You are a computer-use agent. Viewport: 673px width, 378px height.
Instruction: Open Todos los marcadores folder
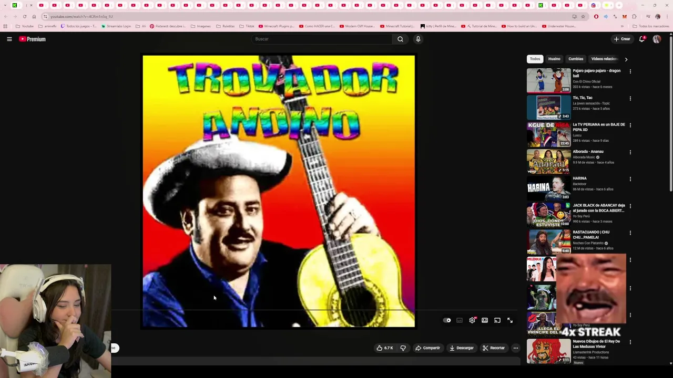(651, 26)
